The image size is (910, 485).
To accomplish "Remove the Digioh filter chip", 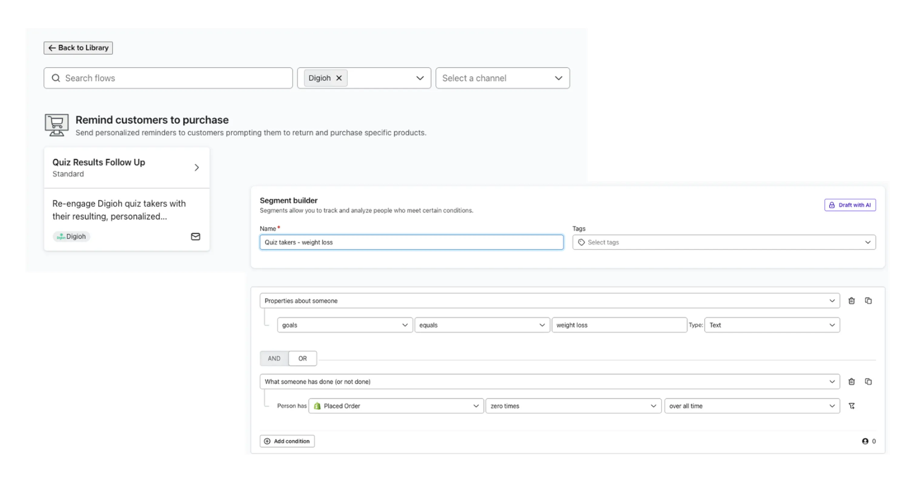I will (339, 78).
